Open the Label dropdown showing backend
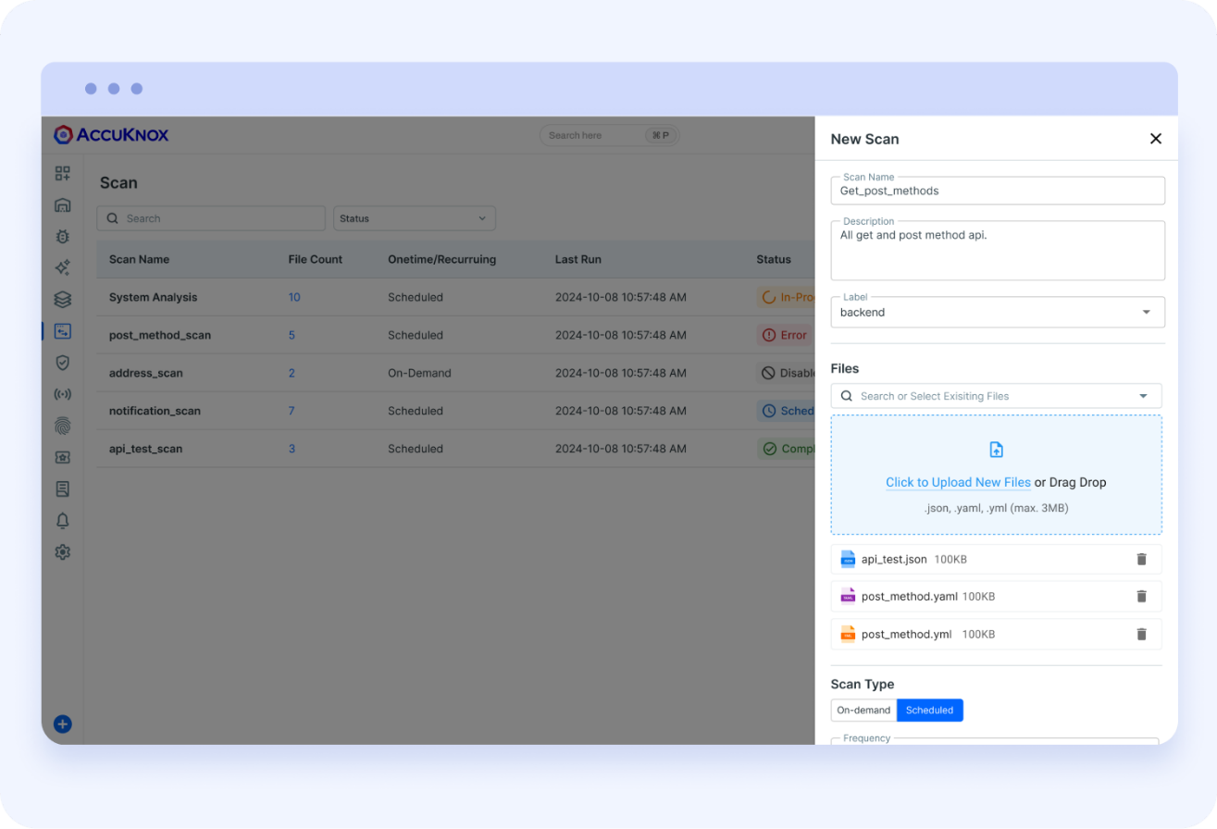The height and width of the screenshot is (829, 1217). tap(1146, 312)
